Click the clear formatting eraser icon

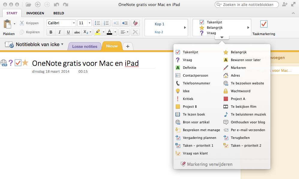[x=135, y=23]
